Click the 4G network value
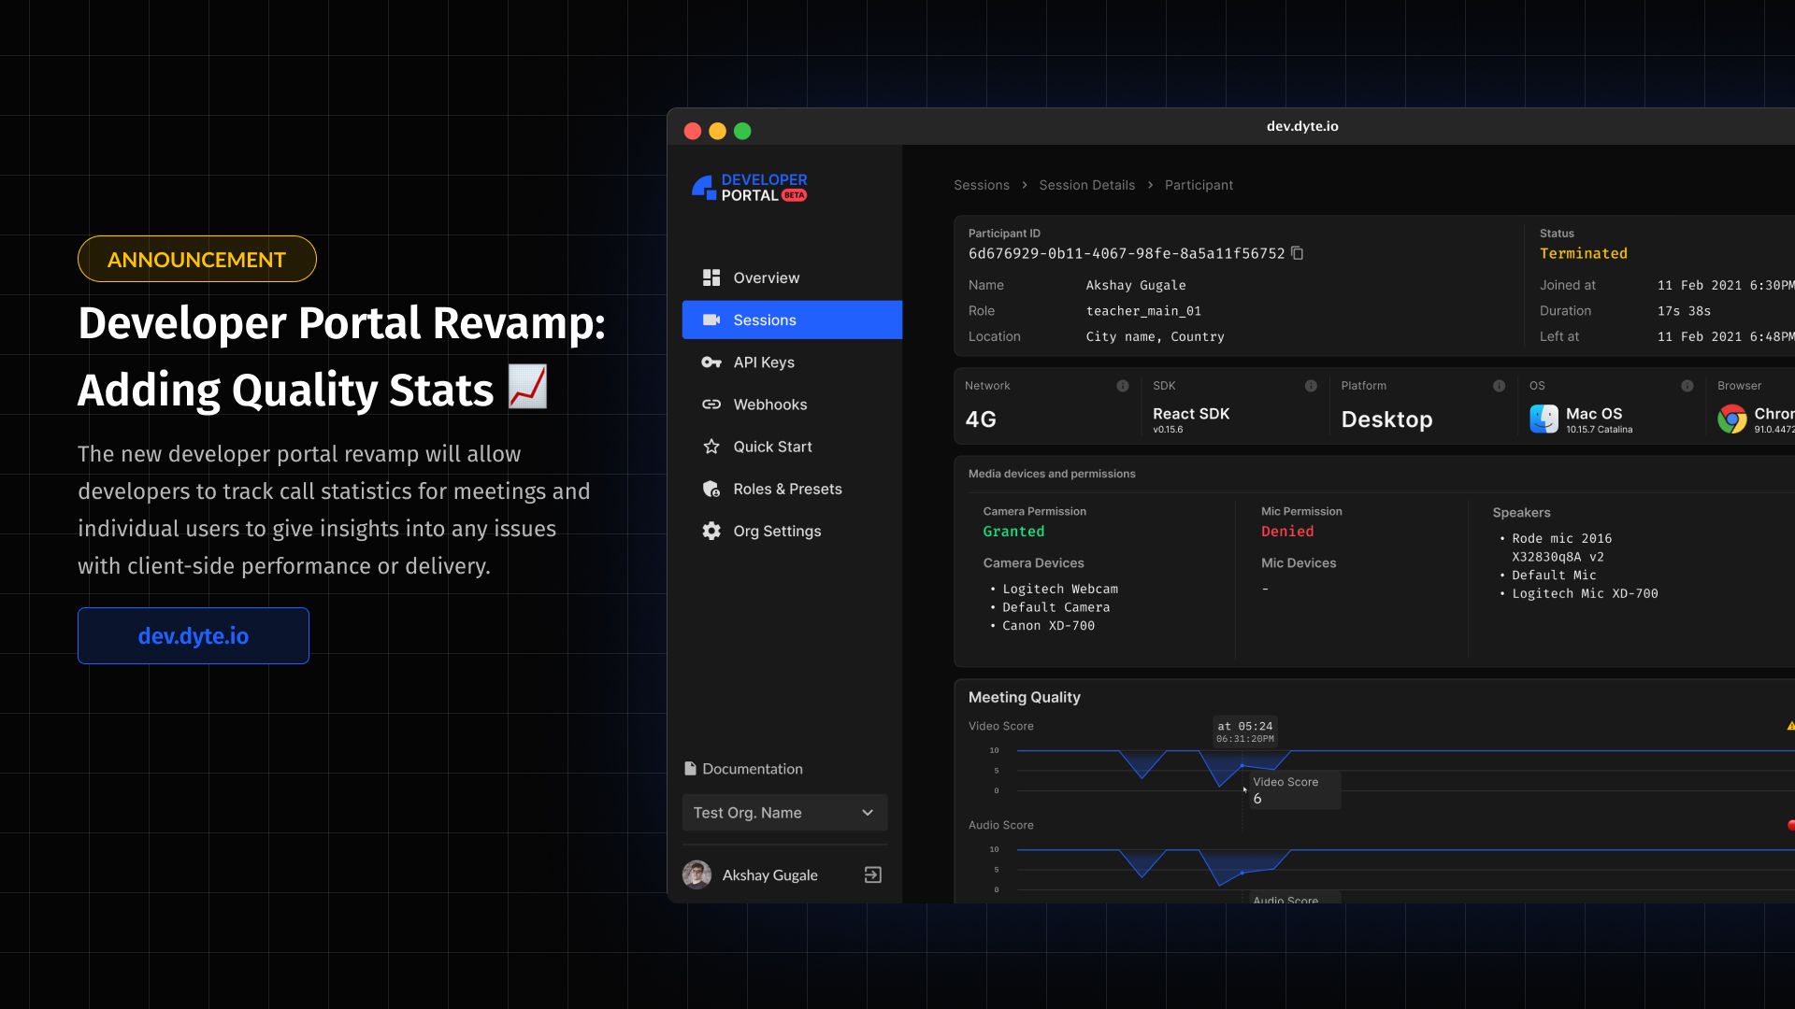This screenshot has width=1795, height=1009. (x=981, y=419)
